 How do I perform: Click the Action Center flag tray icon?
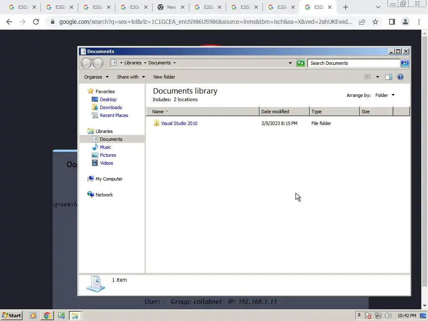[x=368, y=316]
